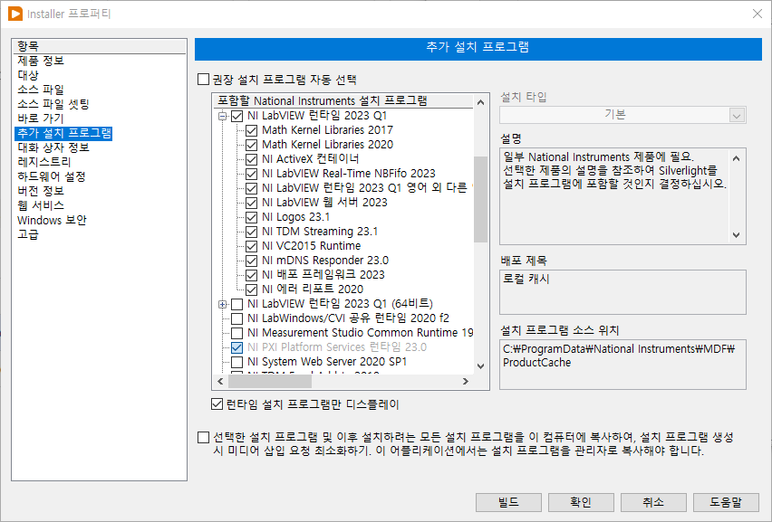Select 제품 정보 category

(41, 61)
